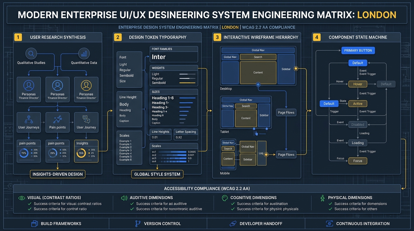
Task: Click the Log block in the Mobile wireframe
Action: point(261,153)
